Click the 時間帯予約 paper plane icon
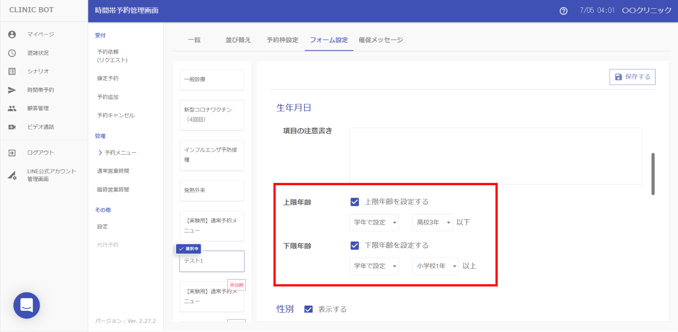The height and width of the screenshot is (332, 678). point(12,90)
